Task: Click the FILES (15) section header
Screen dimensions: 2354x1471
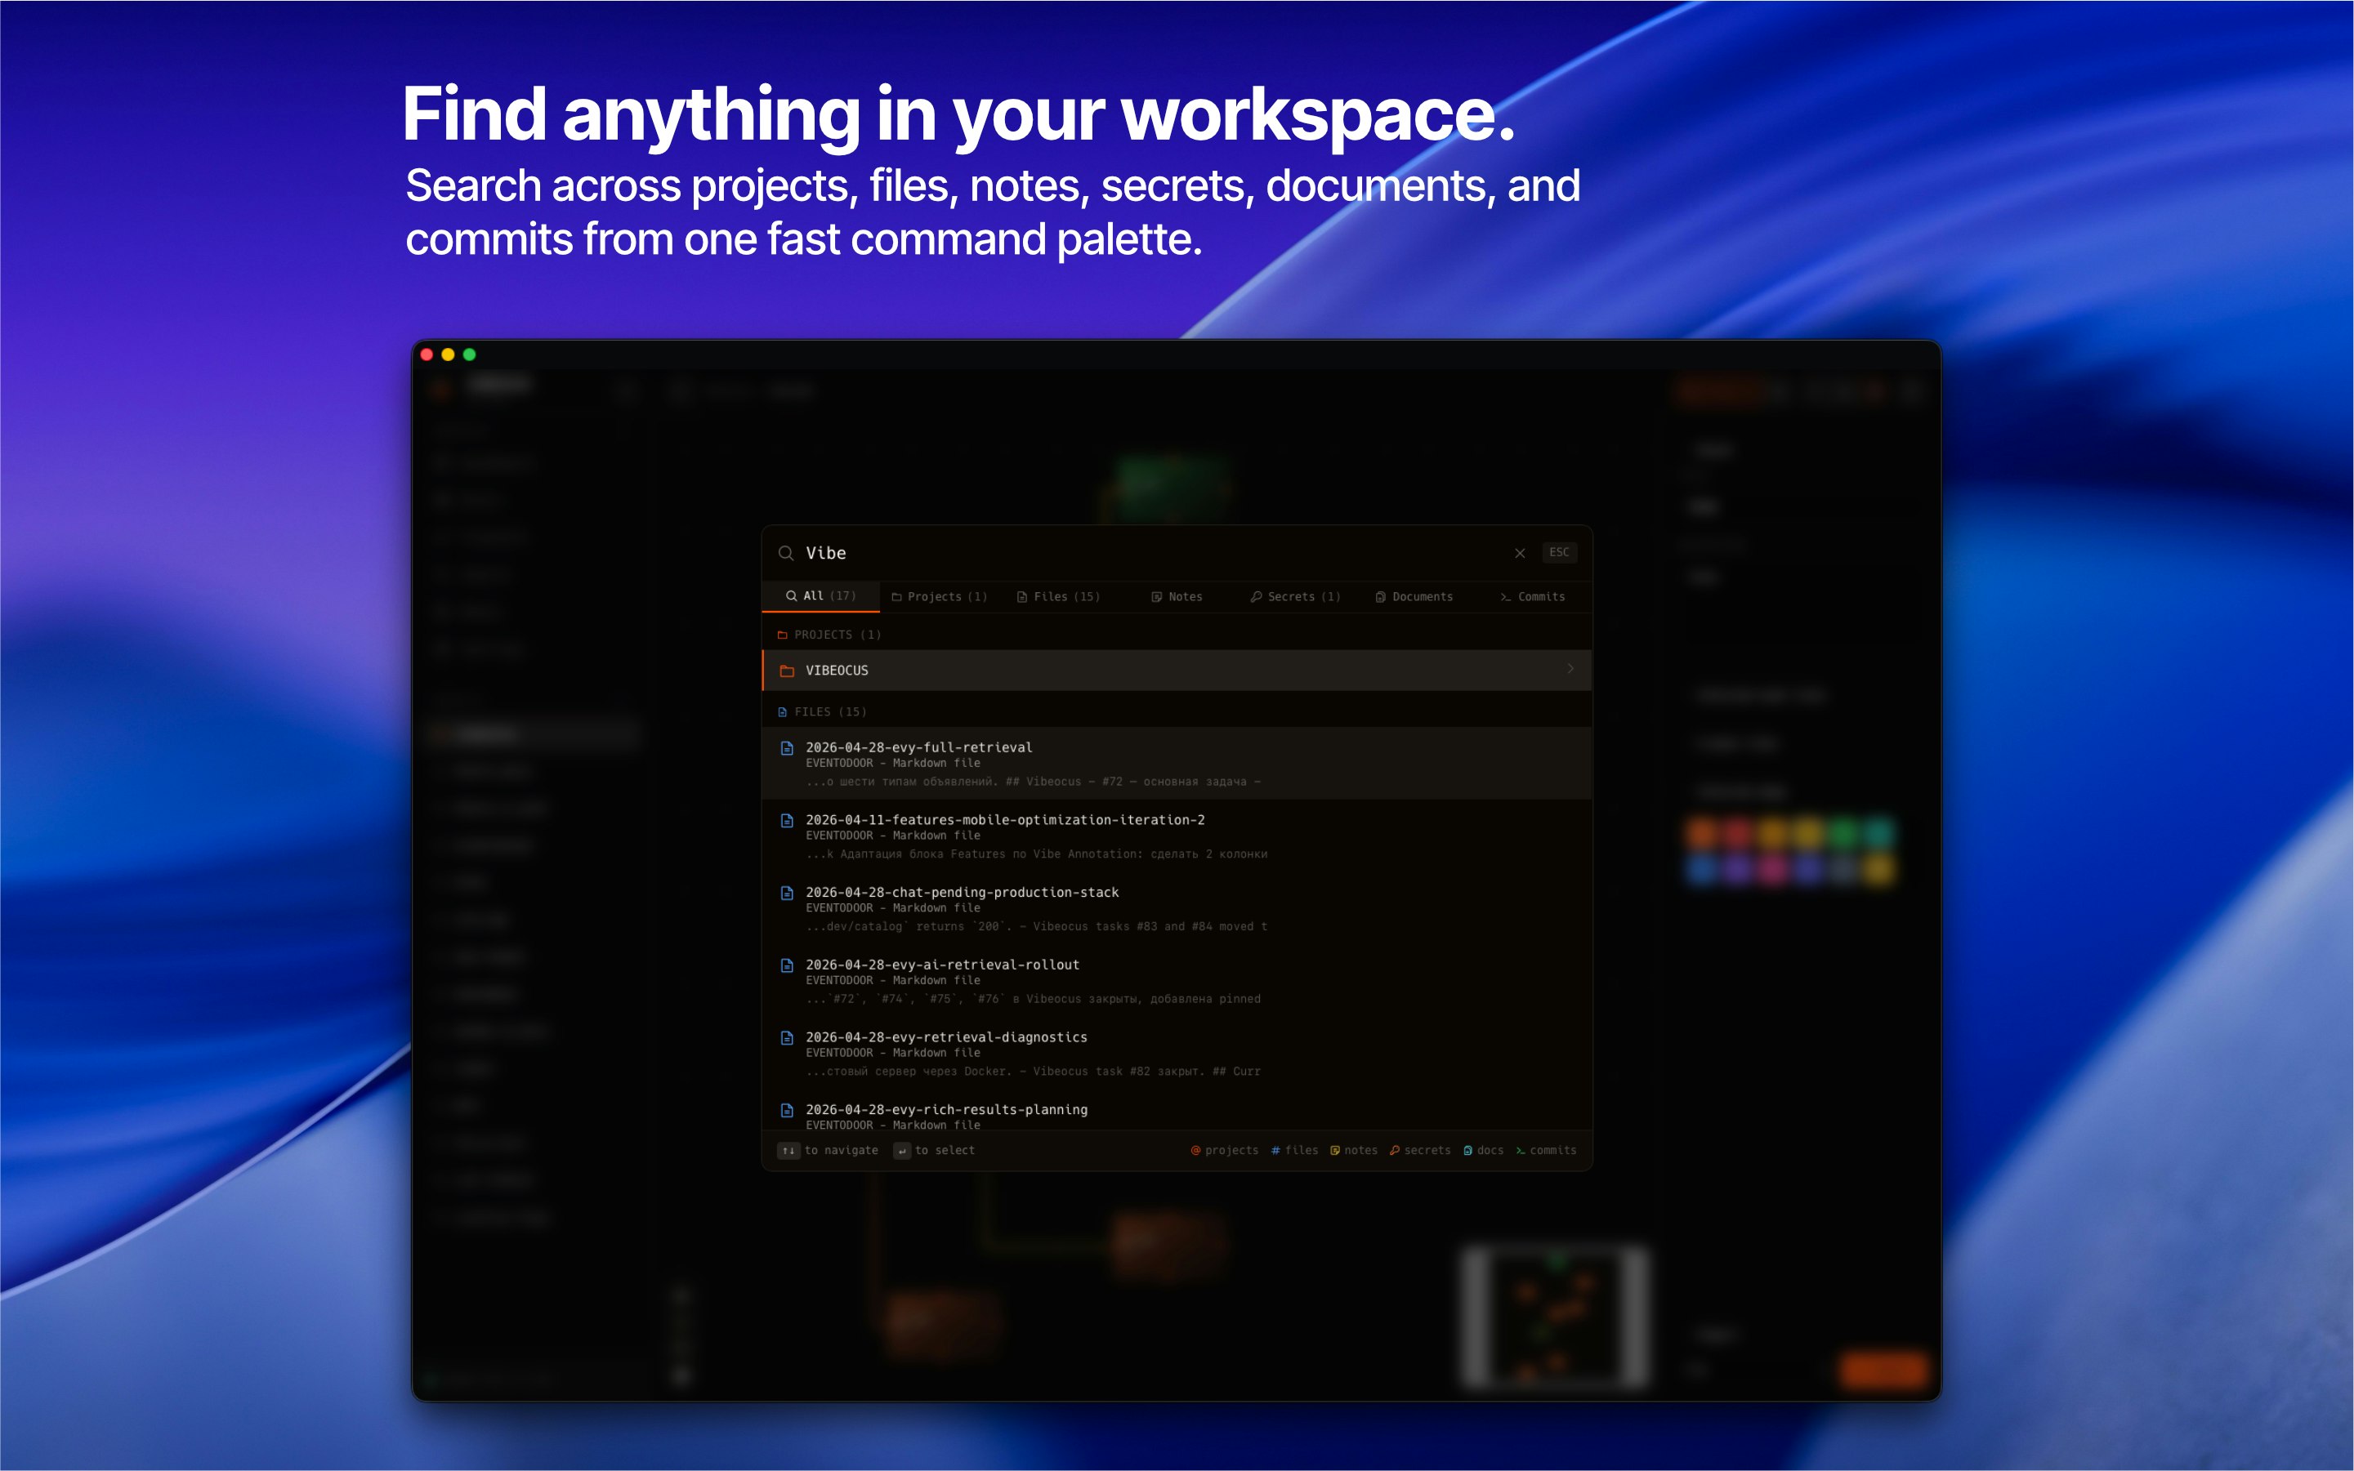Action: 822,712
